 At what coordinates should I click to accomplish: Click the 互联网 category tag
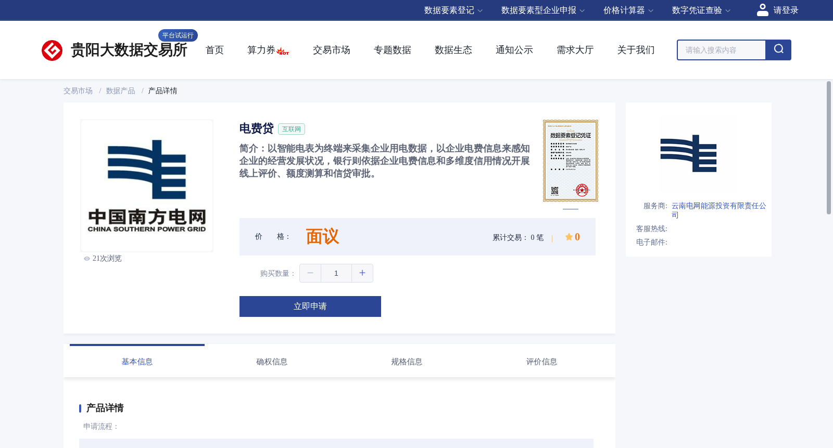pos(292,129)
